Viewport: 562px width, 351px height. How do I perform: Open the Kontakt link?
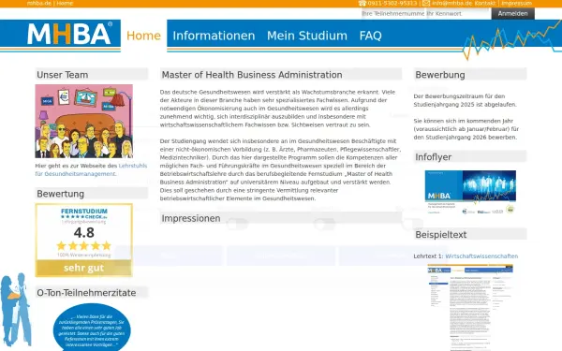pos(485,3)
